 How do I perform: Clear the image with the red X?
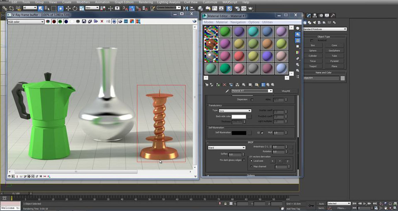coord(102,22)
